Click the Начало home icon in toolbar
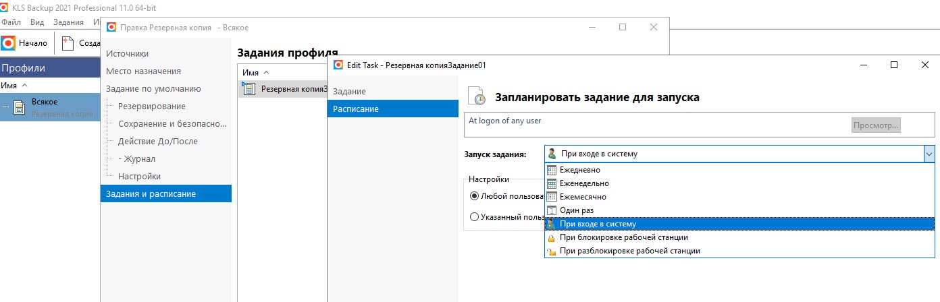 [x=8, y=43]
